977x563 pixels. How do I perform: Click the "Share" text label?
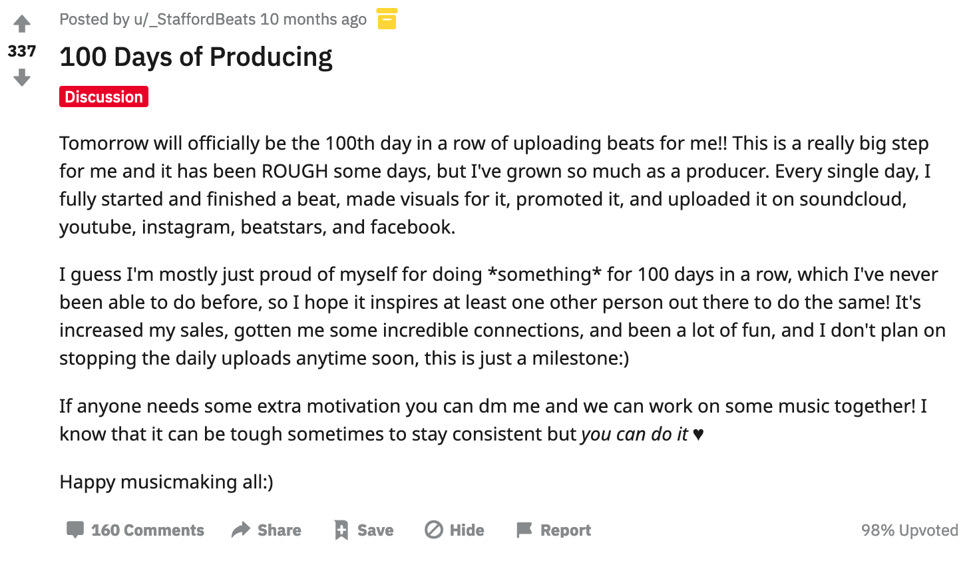tap(280, 530)
